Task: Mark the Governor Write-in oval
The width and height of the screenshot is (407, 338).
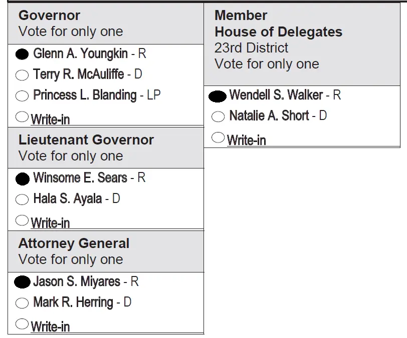Action: point(22,117)
